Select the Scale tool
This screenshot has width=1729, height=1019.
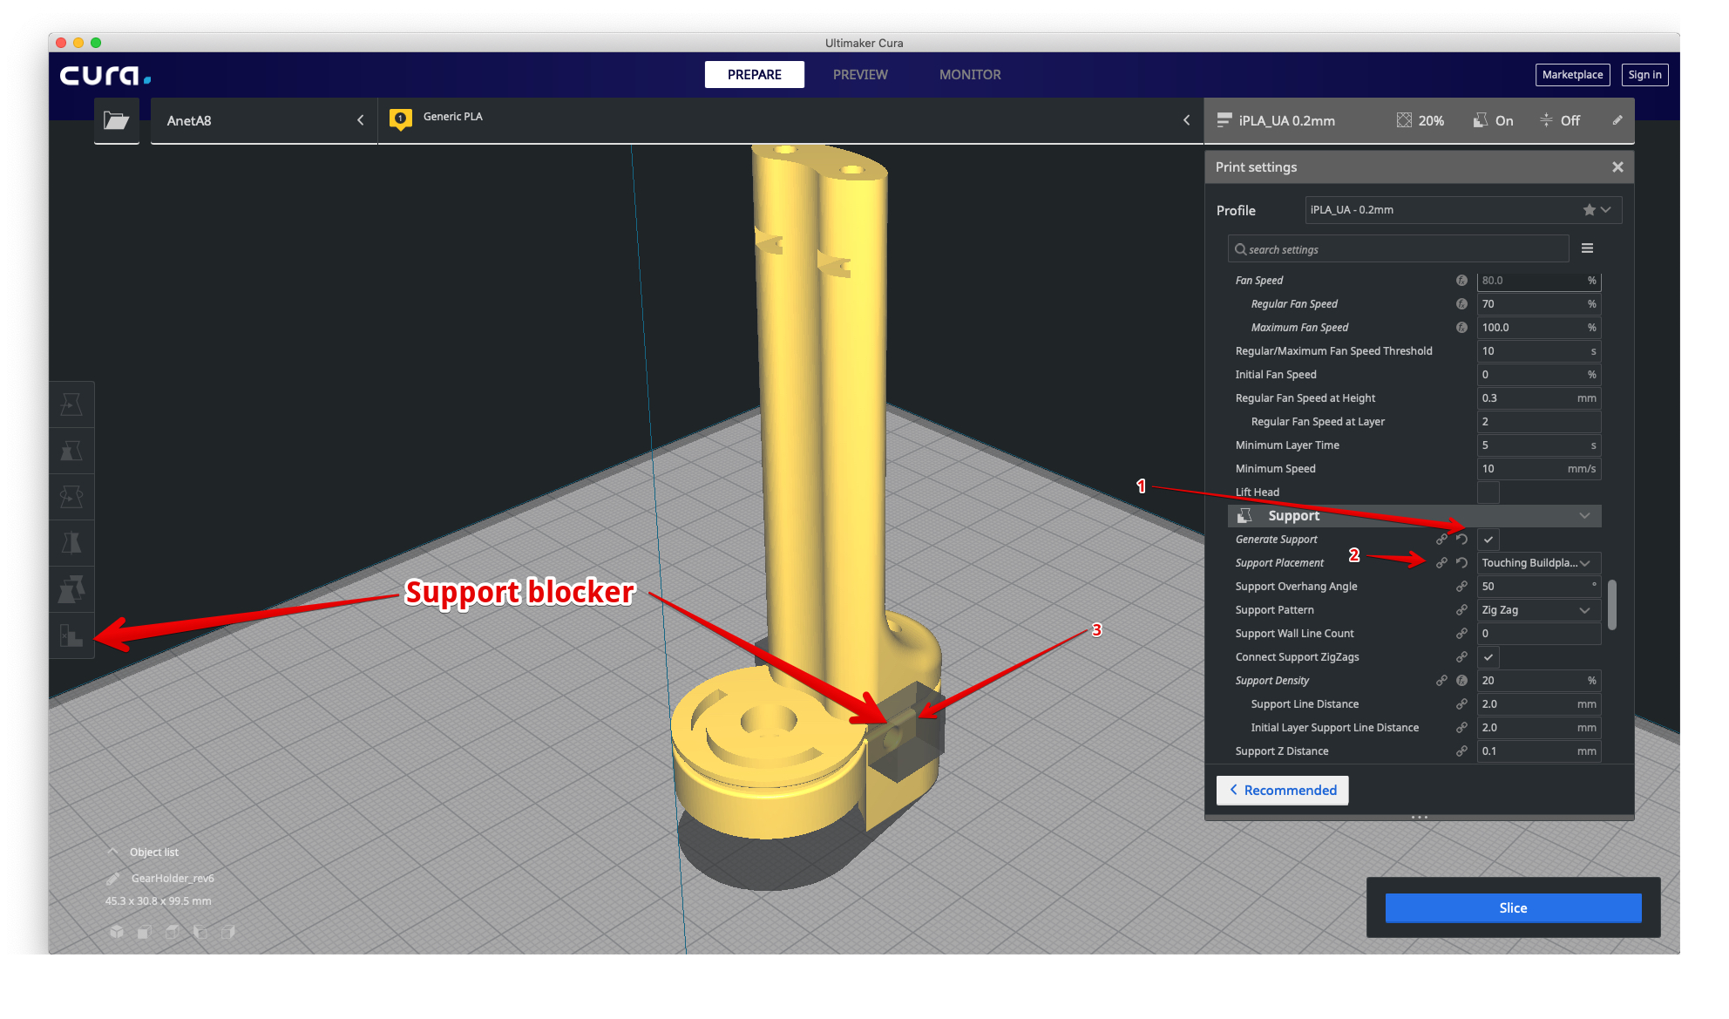tap(71, 451)
